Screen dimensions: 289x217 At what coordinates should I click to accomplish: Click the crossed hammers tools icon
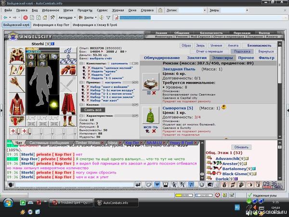[x=53, y=17]
